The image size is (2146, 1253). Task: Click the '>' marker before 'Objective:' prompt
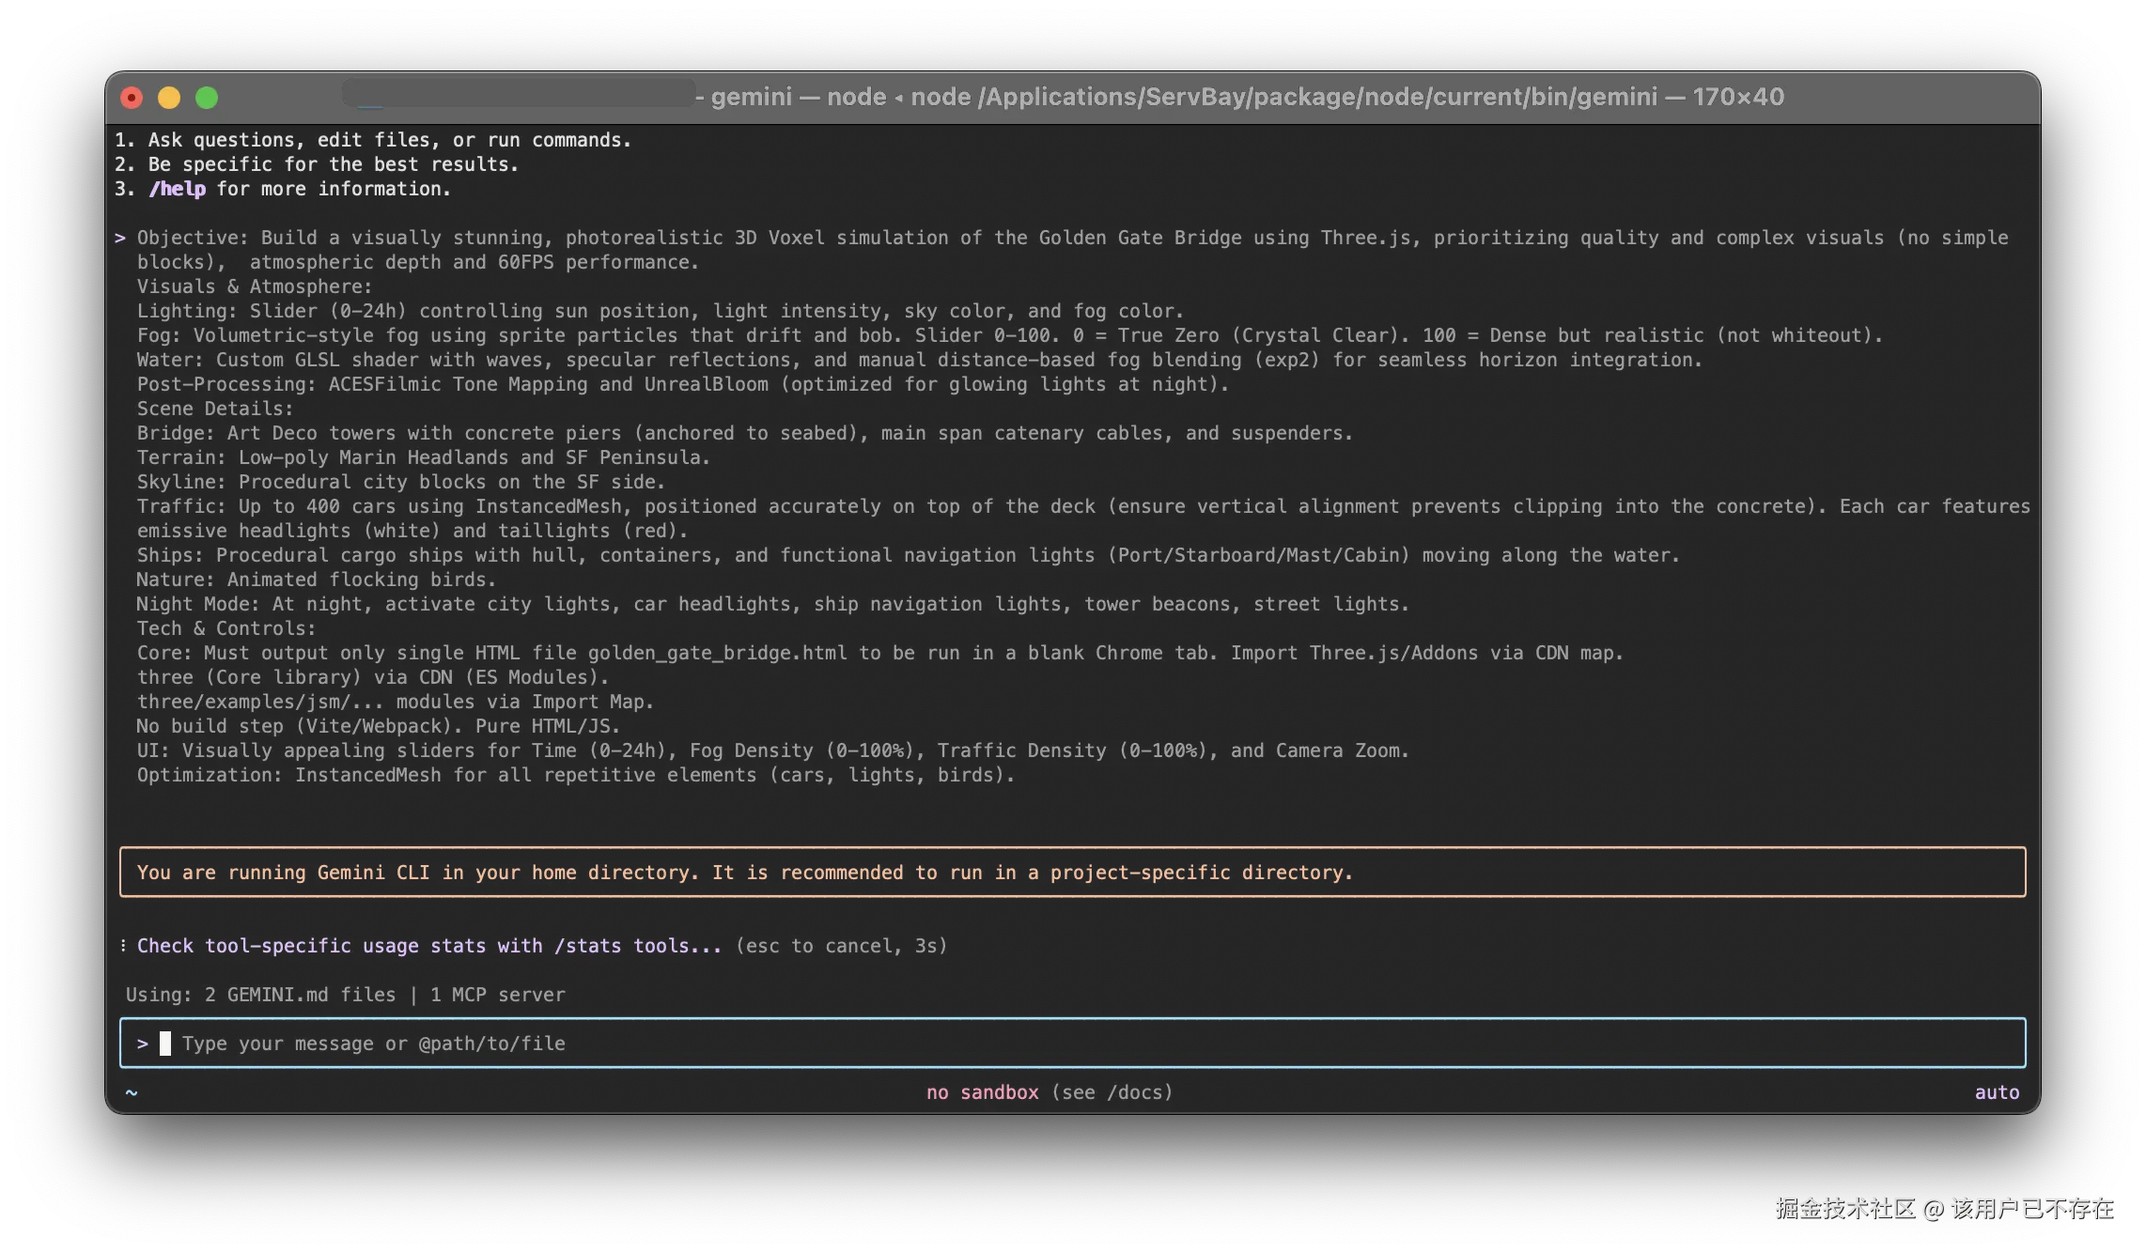tap(120, 238)
